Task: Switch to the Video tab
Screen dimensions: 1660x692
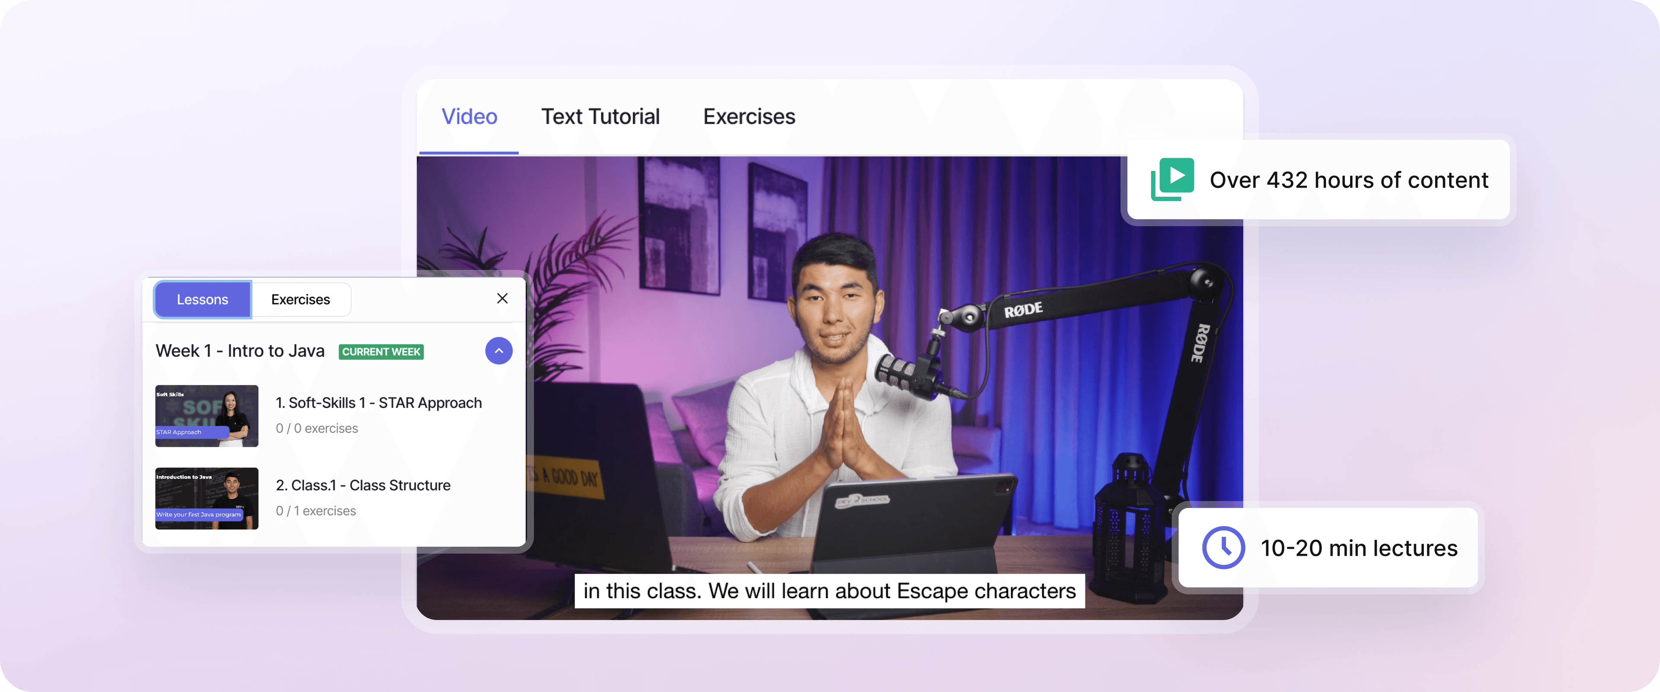Action: coord(469,117)
